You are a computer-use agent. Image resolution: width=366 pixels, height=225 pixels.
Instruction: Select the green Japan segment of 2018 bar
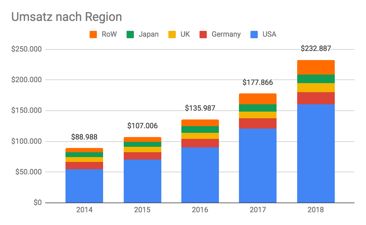316,79
